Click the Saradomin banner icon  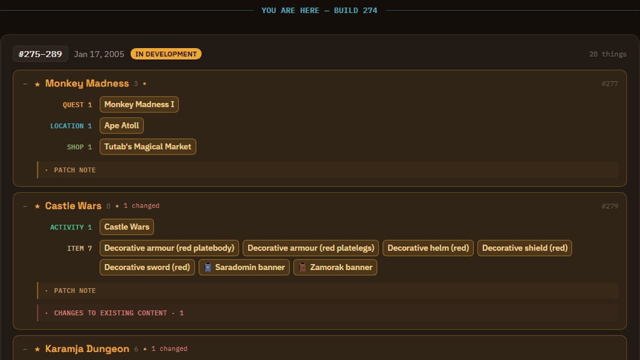pos(207,267)
